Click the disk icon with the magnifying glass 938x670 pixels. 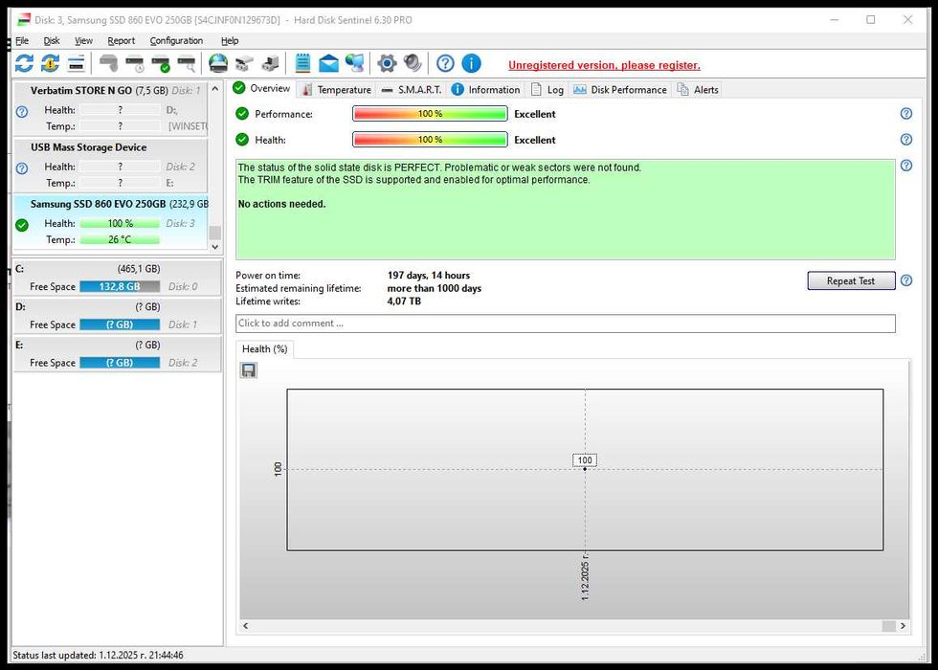coord(187,63)
